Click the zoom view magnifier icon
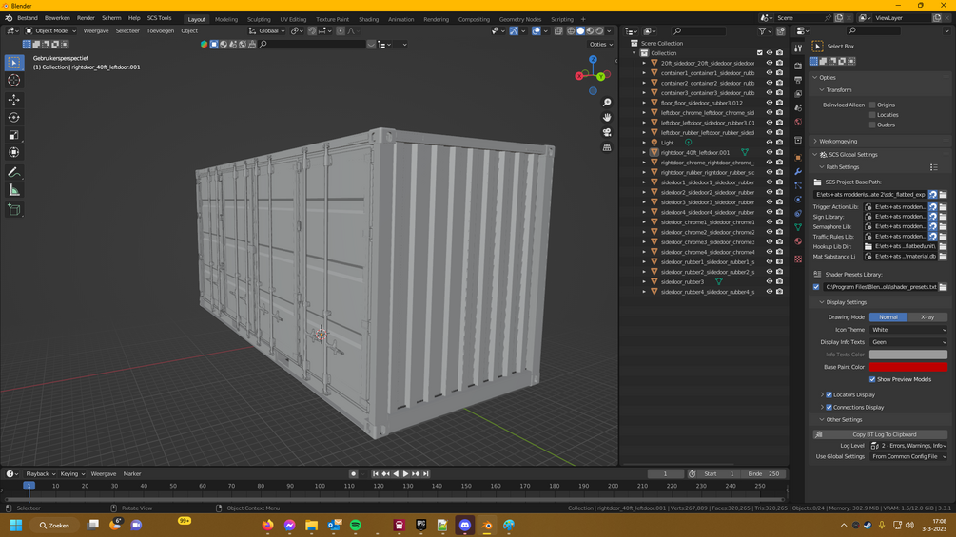The width and height of the screenshot is (956, 537). (607, 103)
